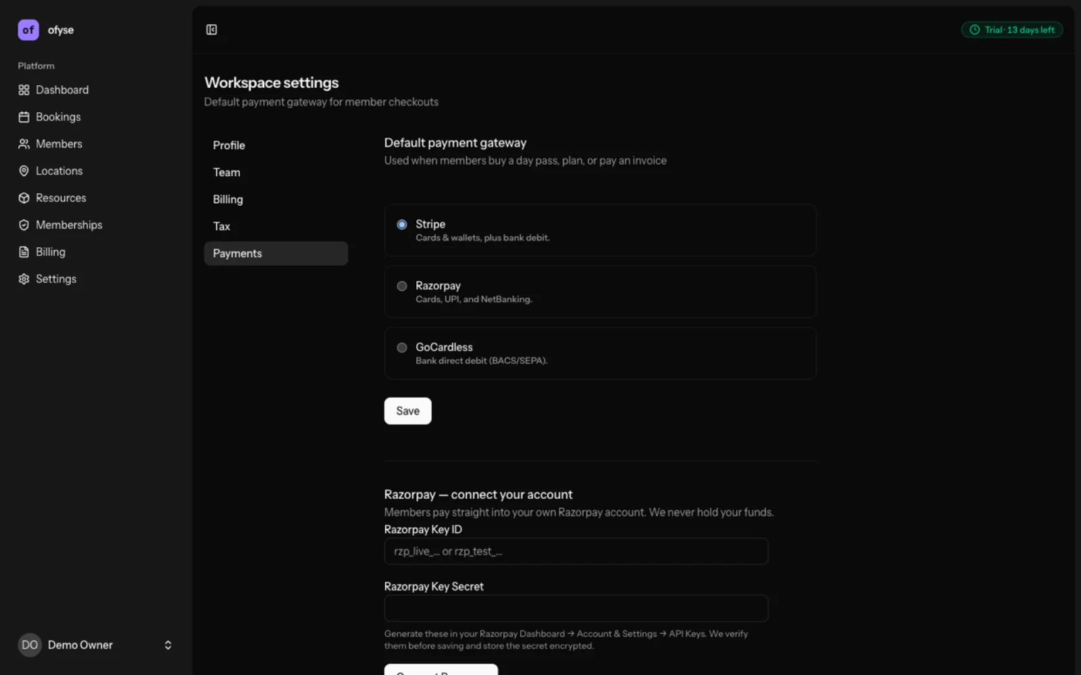
Task: Click the 'Cards, UPI, and NetBanking.' text
Action: [x=474, y=299]
